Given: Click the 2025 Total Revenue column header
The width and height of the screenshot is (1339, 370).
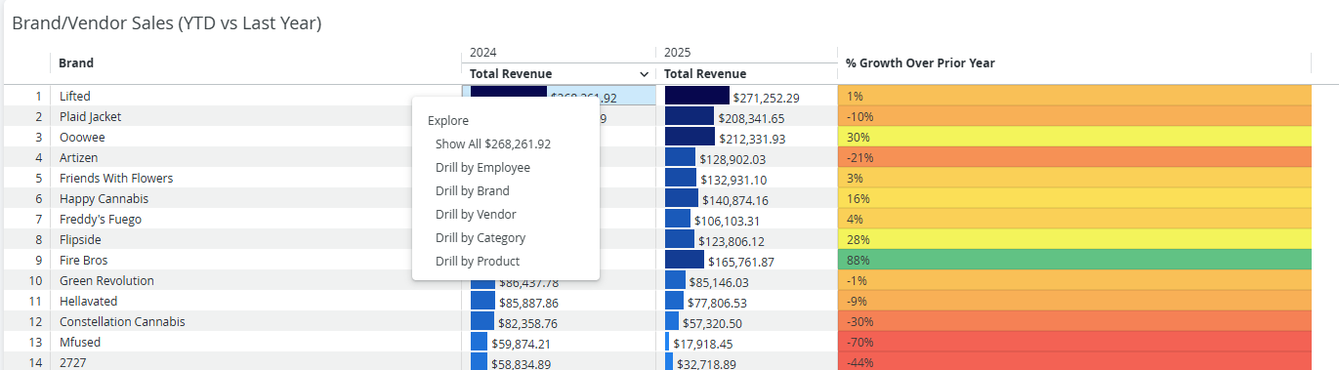Looking at the screenshot, I should point(705,74).
